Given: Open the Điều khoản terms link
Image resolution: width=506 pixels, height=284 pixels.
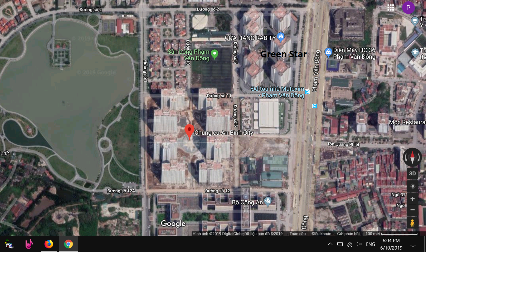Looking at the screenshot, I should pos(321,234).
